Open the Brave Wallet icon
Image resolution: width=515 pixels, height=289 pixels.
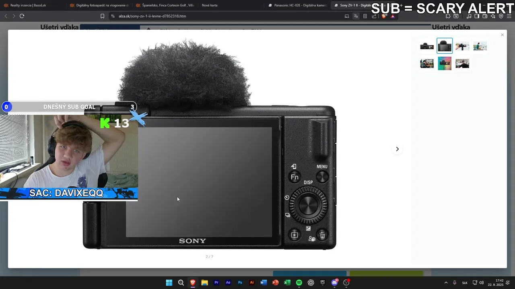pos(485,16)
